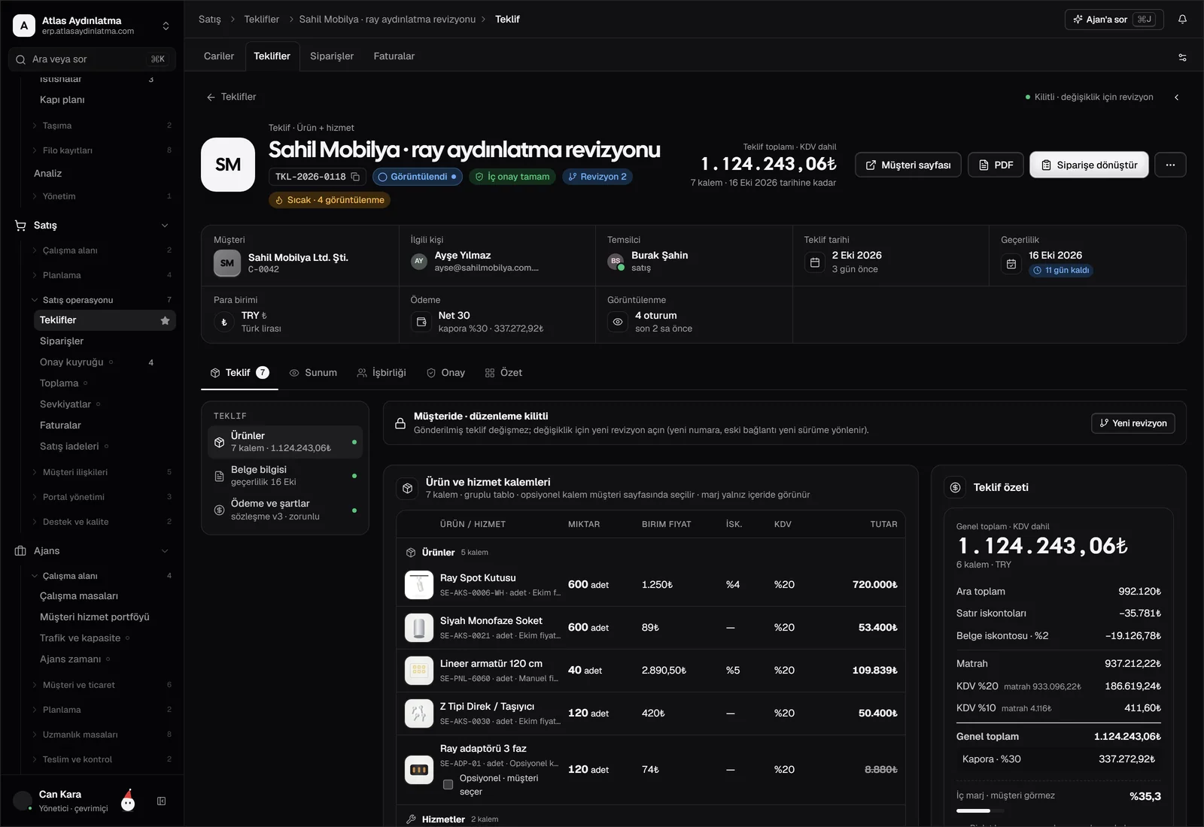Click the box icon of Ürün ve hizmet kalemleri
This screenshot has height=827, width=1204.
(407, 488)
